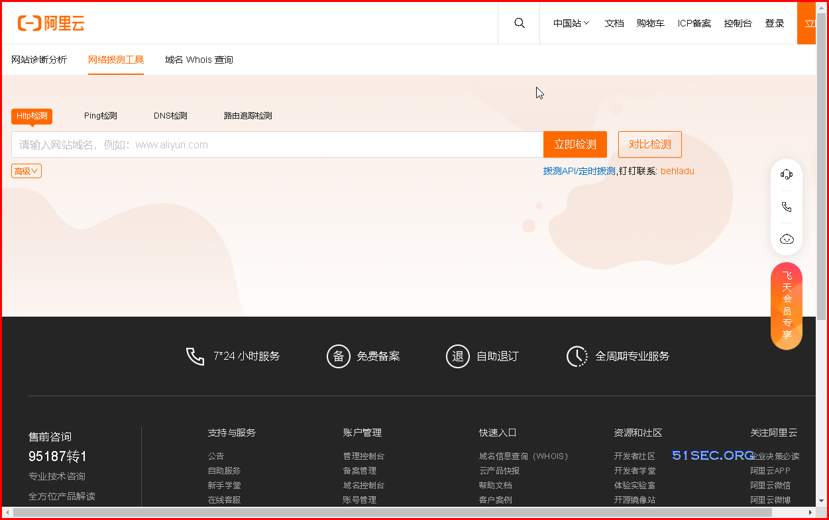Click the 备 circle icon for 免费备案

click(339, 356)
